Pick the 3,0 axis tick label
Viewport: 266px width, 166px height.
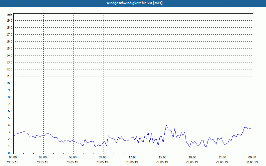point(10,132)
